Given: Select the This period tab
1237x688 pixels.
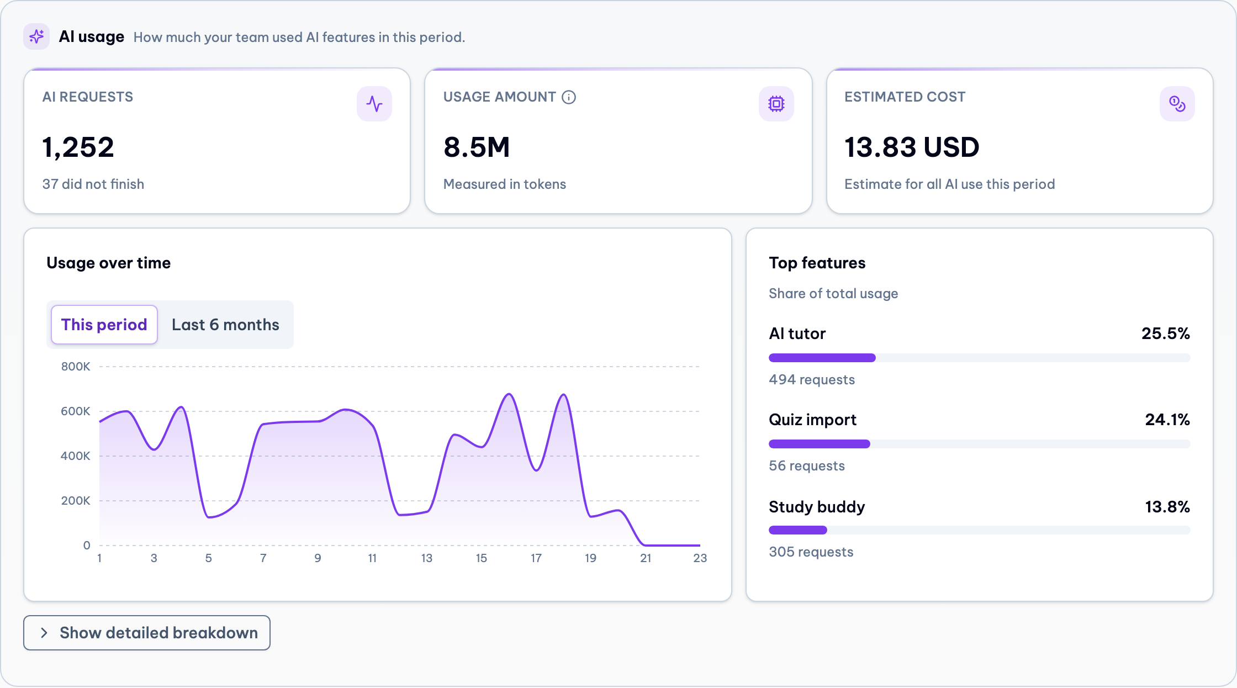Looking at the screenshot, I should tap(104, 325).
